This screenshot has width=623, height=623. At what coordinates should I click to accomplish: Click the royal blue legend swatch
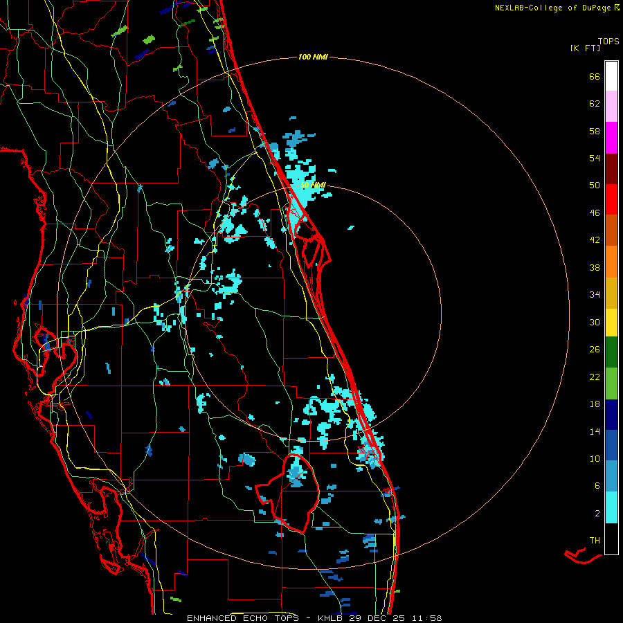611,445
